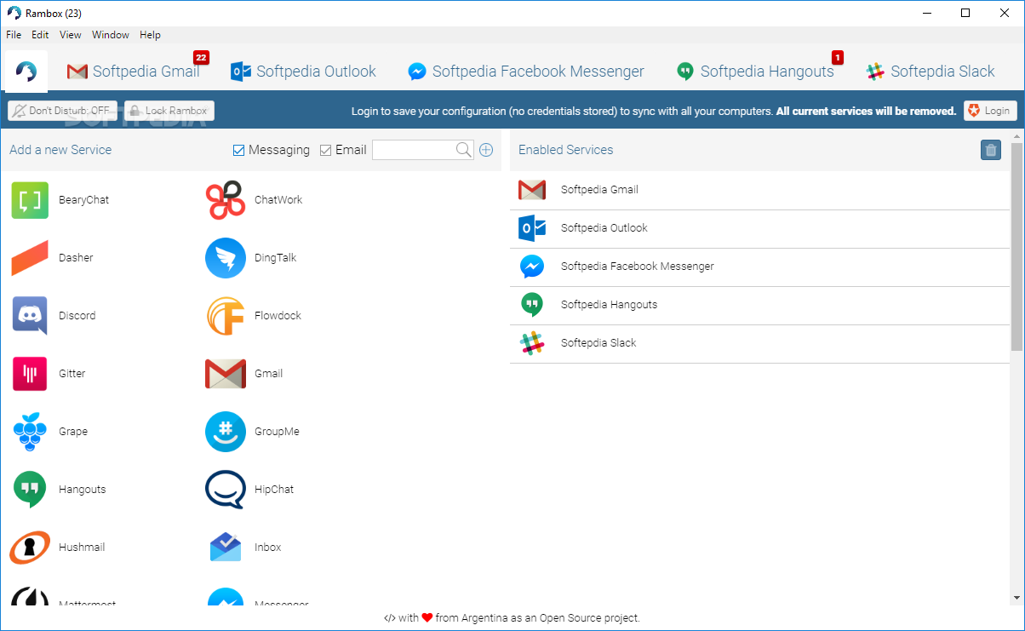Screen dimensions: 1025x631
Task: Add the Inbox service icon
Action: point(226,548)
